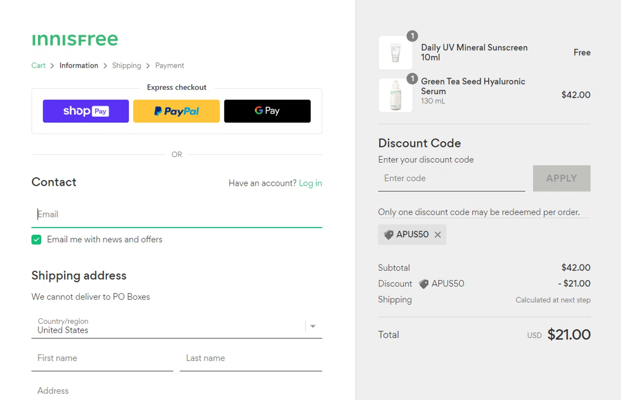Go back to Cart breadcrumb
Screen dimensions: 621x400
[39, 65]
